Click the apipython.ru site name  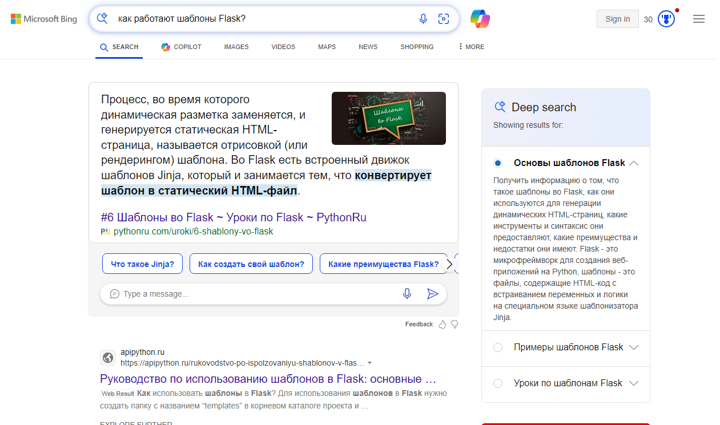(x=142, y=352)
